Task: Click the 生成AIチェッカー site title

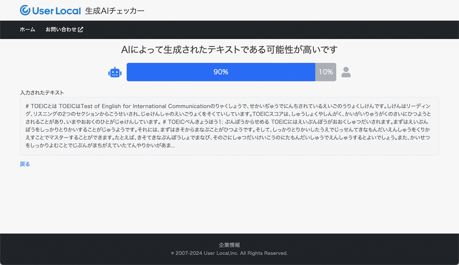Action: 115,11
